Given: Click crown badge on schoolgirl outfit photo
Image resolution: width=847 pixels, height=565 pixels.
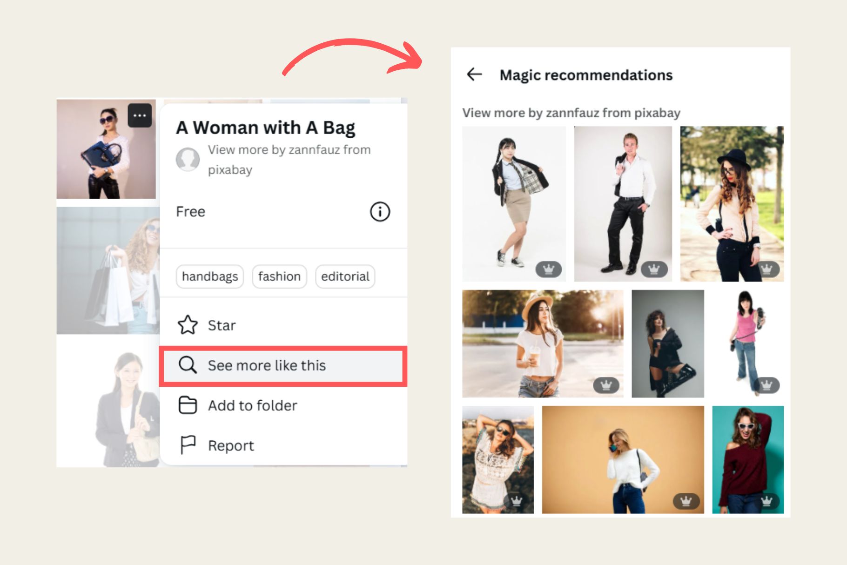Looking at the screenshot, I should [x=548, y=269].
